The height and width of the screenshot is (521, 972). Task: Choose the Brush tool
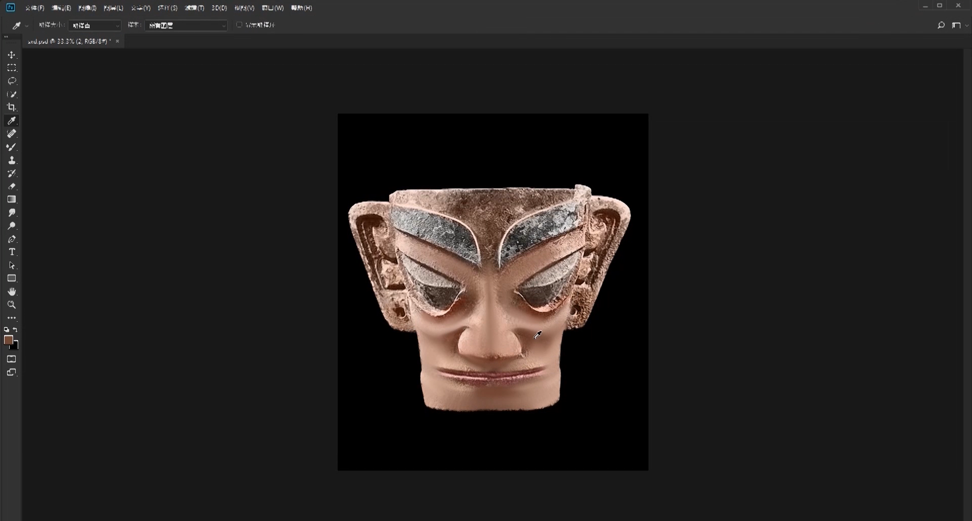click(12, 147)
